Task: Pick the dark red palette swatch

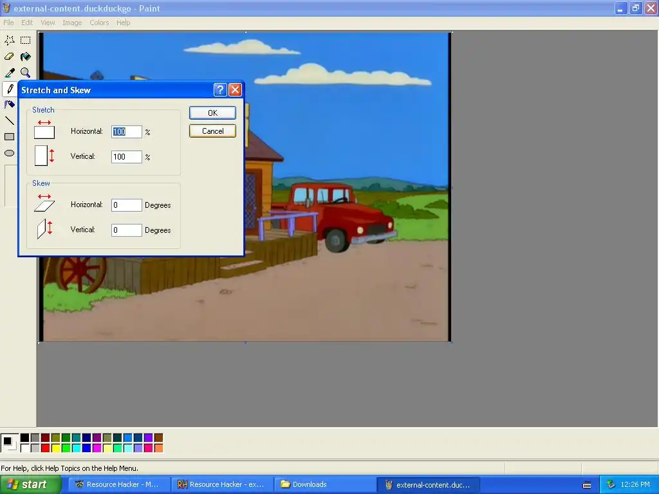Action: (x=46, y=437)
